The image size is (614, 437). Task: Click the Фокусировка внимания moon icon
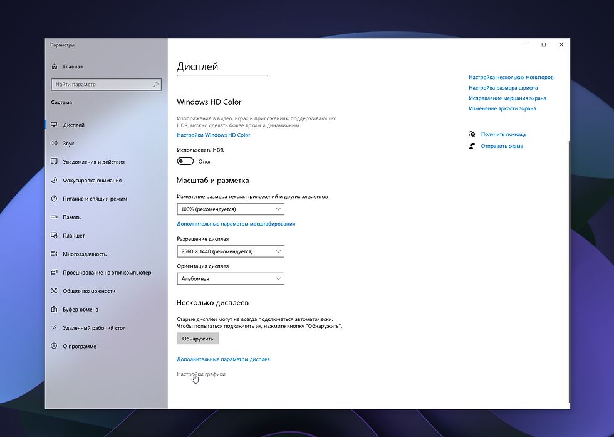coord(54,180)
